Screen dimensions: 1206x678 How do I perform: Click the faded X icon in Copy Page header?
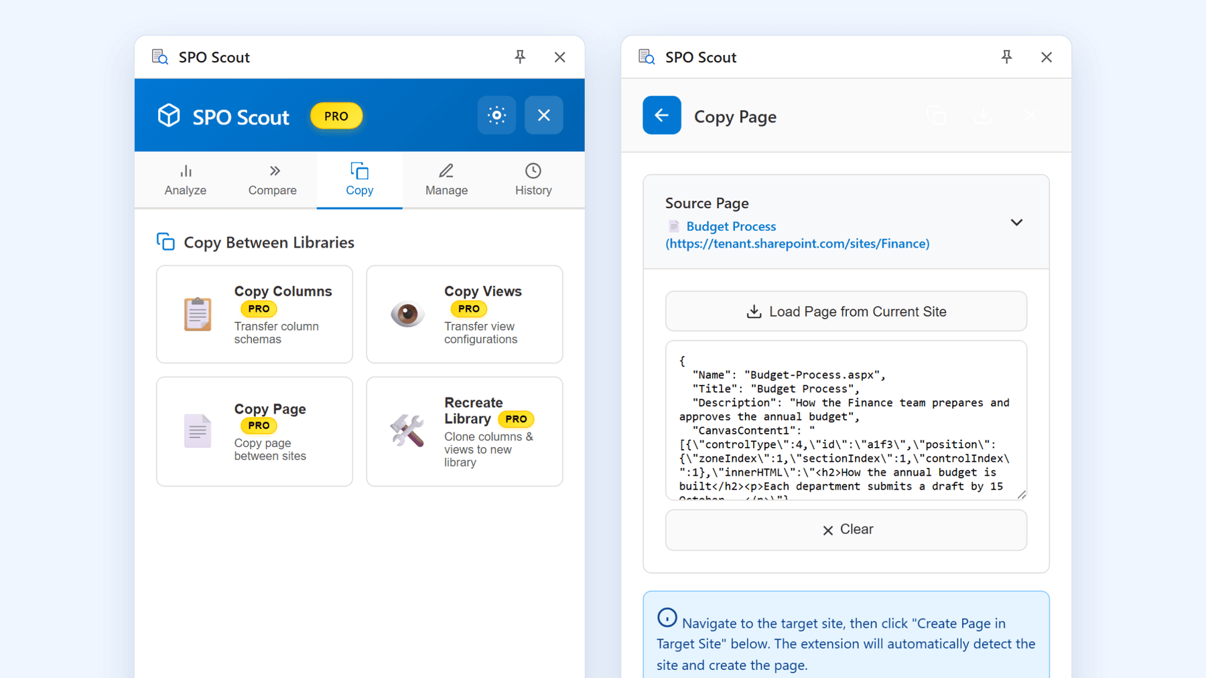pyautogui.click(x=1030, y=115)
